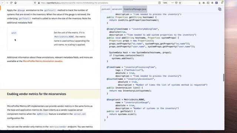Toggle reader view icon
Viewport: 237px width, 133px height.
click(159, 3)
